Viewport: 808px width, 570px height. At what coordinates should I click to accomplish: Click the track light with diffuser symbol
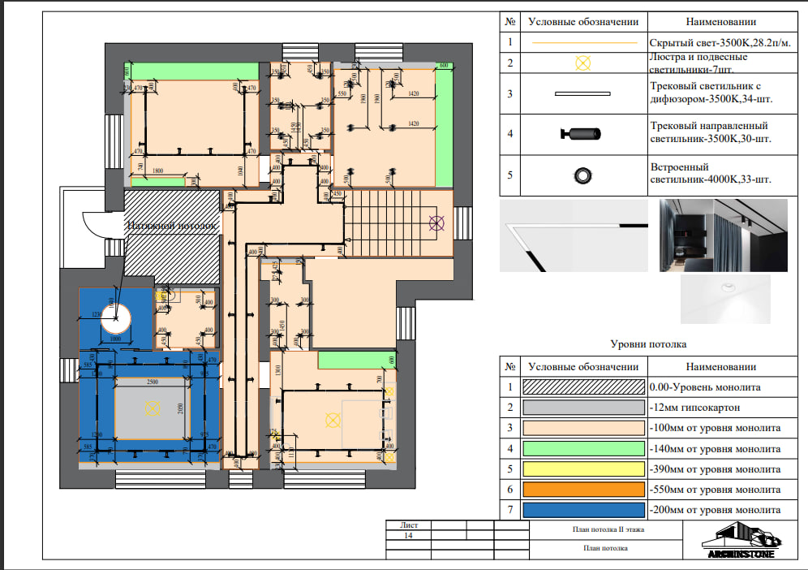click(x=582, y=94)
